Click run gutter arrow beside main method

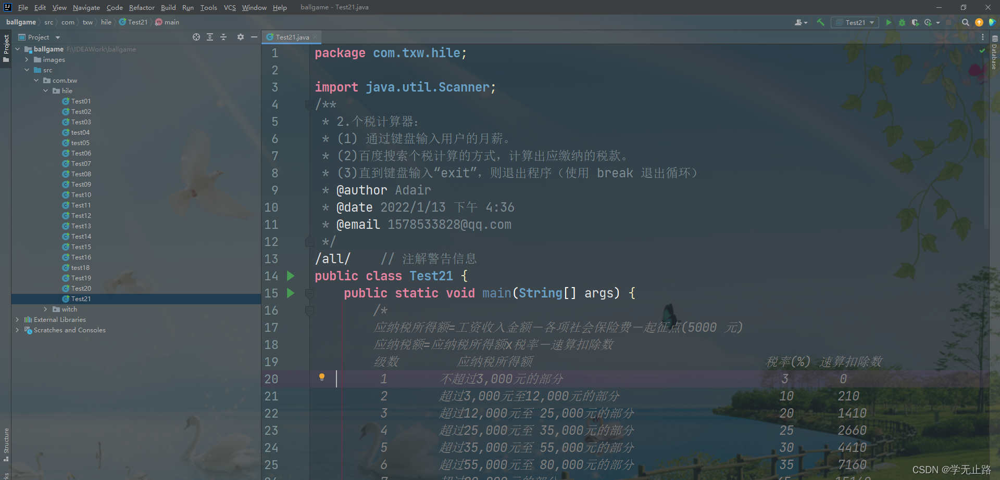pyautogui.click(x=291, y=293)
